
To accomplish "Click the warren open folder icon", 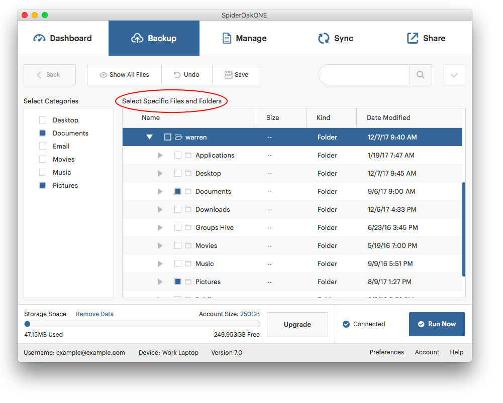I will point(178,137).
